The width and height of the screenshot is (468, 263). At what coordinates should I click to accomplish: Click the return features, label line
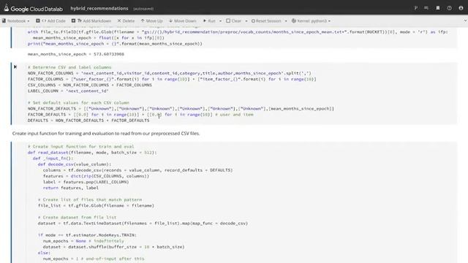coord(70,188)
